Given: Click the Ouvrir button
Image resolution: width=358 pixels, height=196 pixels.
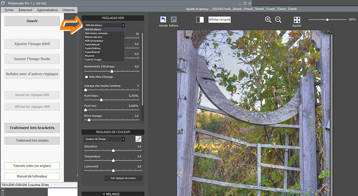Looking at the screenshot, I should (x=32, y=21).
